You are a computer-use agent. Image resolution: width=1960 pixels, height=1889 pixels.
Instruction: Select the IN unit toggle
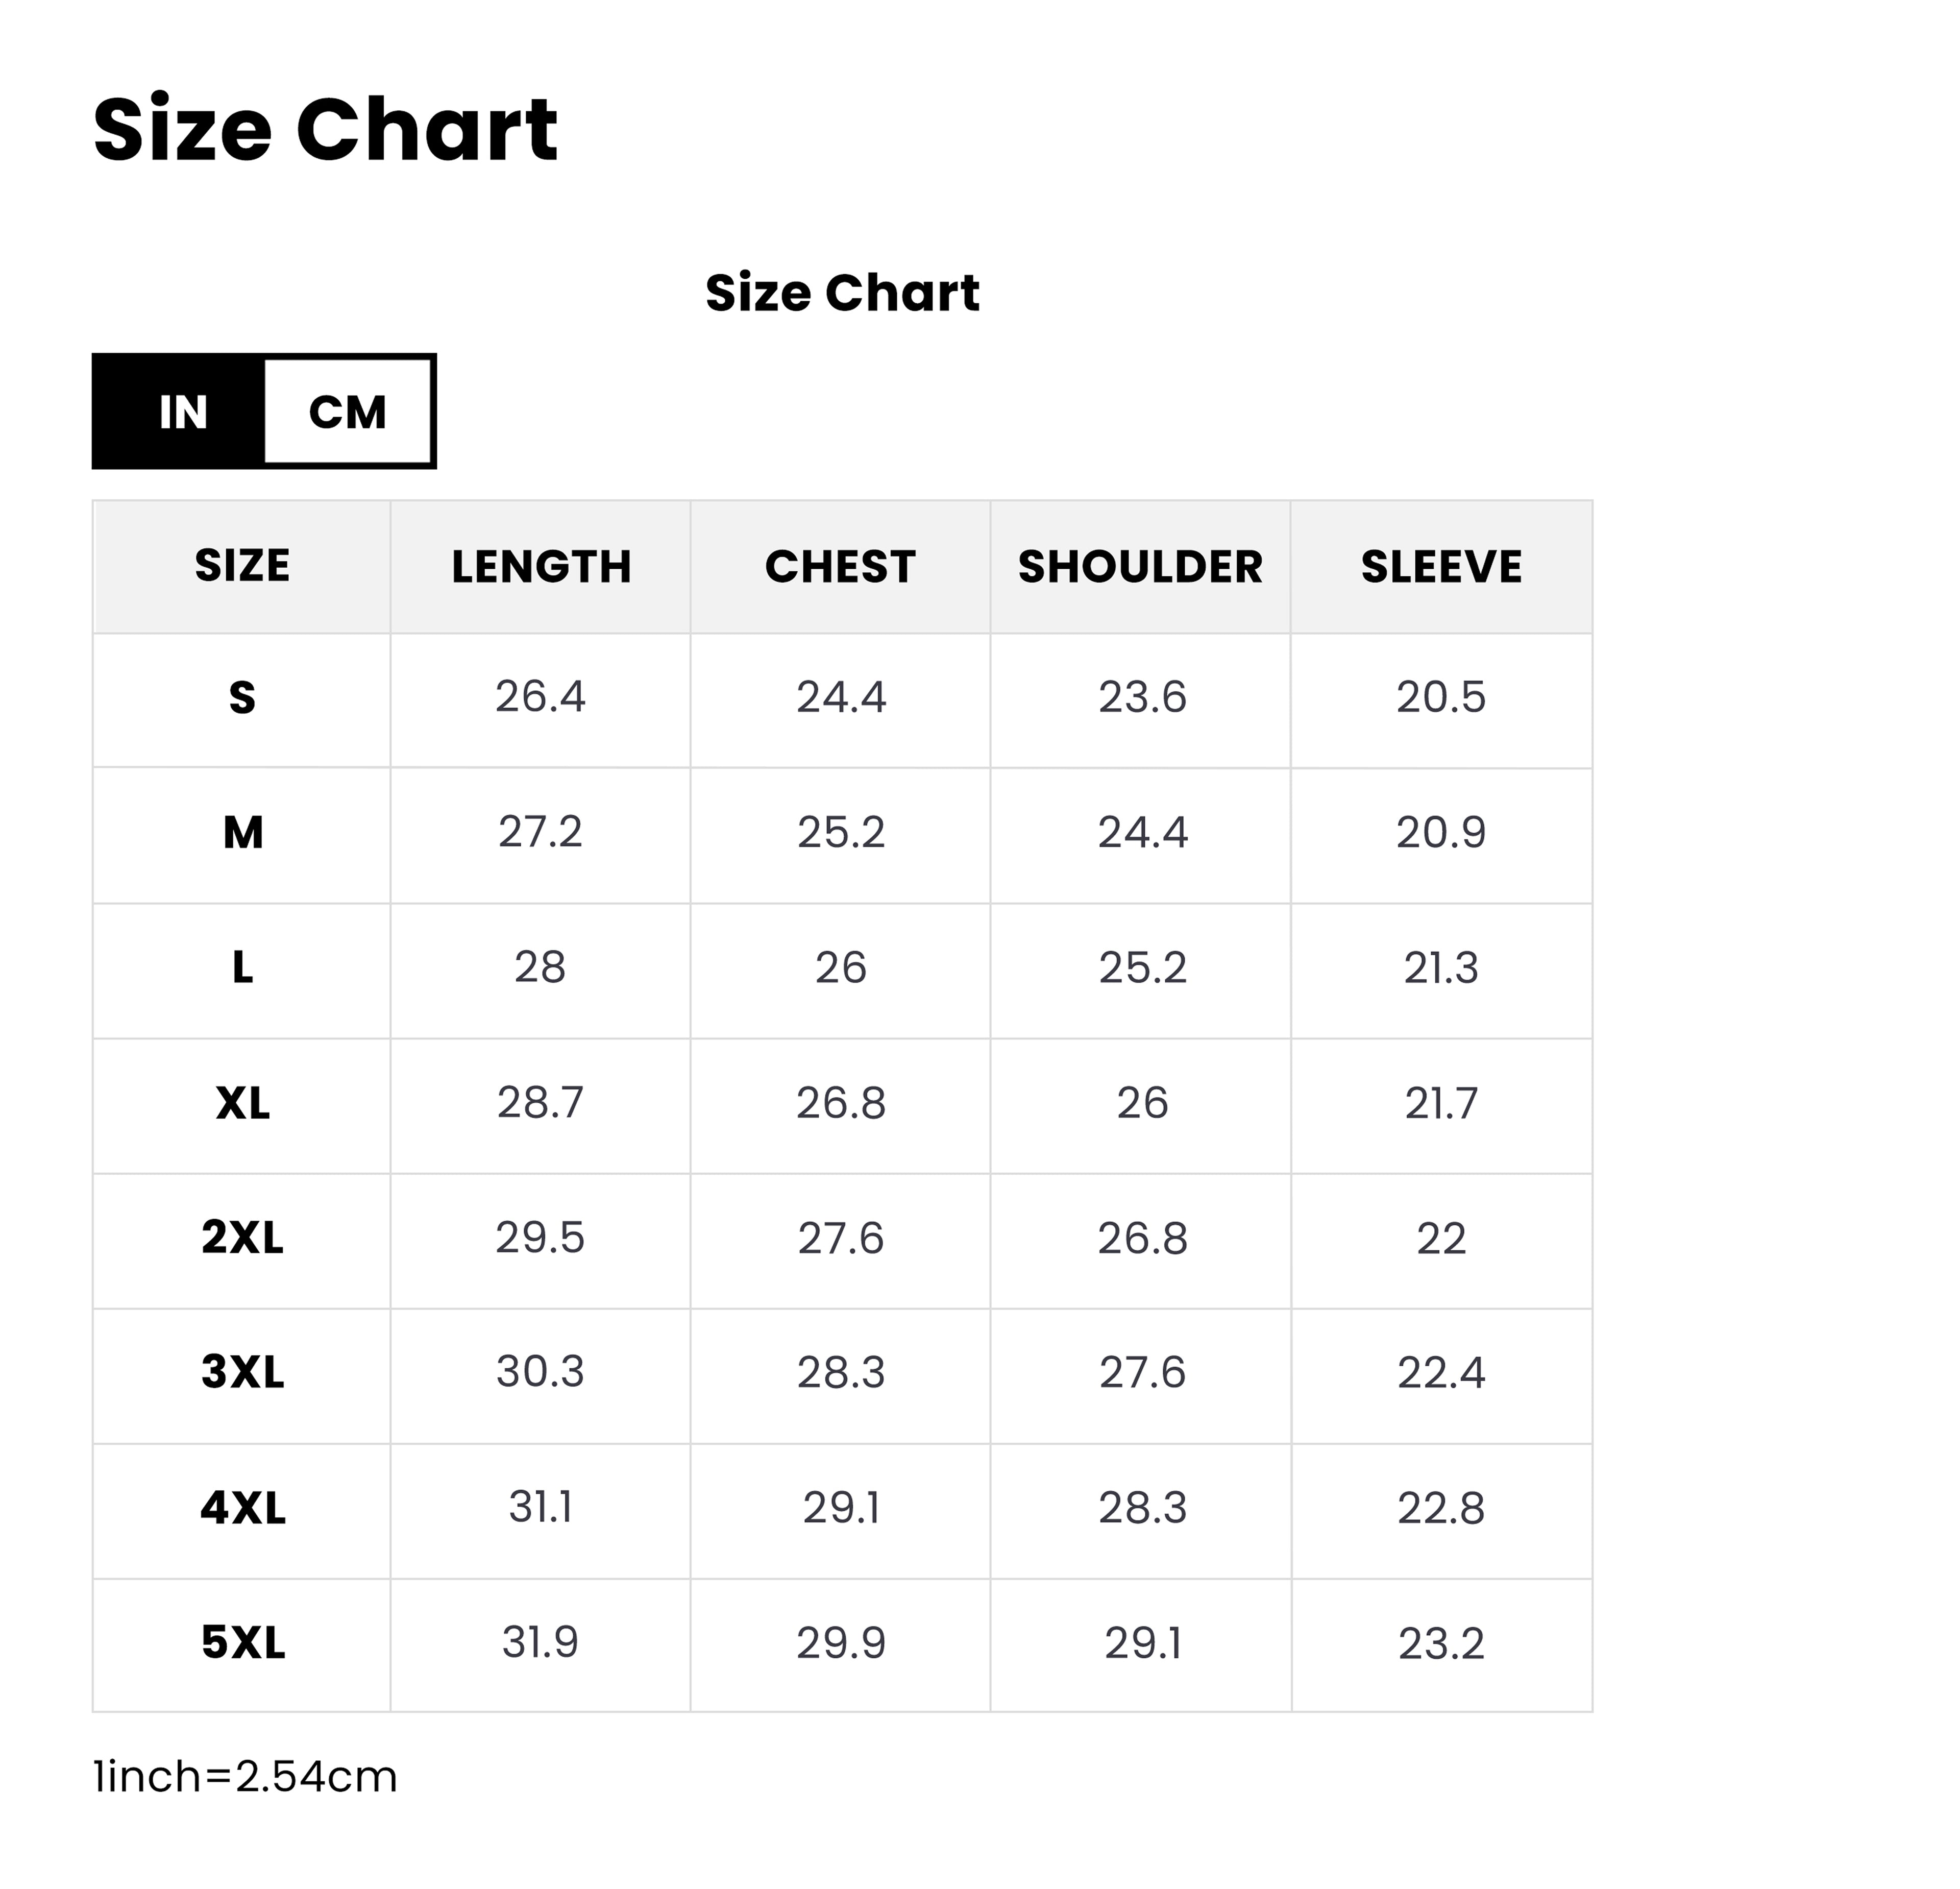pyautogui.click(x=182, y=412)
